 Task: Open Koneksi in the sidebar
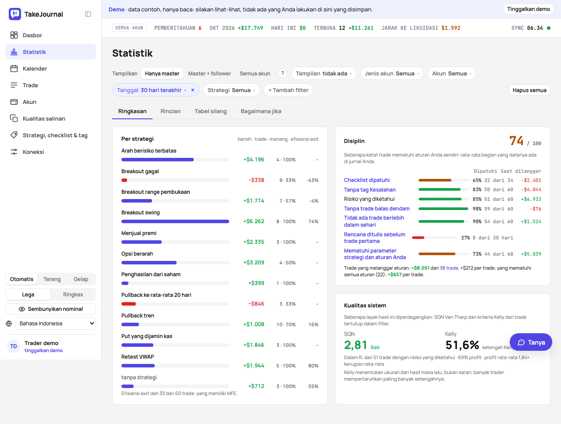(50, 152)
